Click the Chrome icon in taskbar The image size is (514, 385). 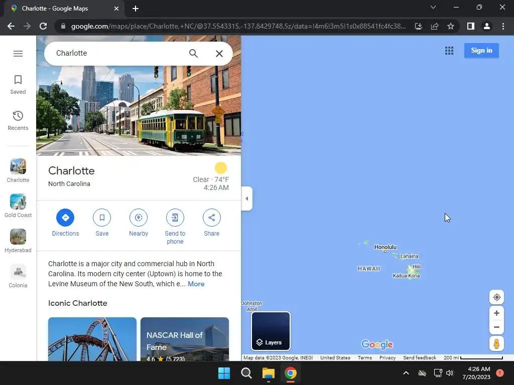tap(291, 373)
